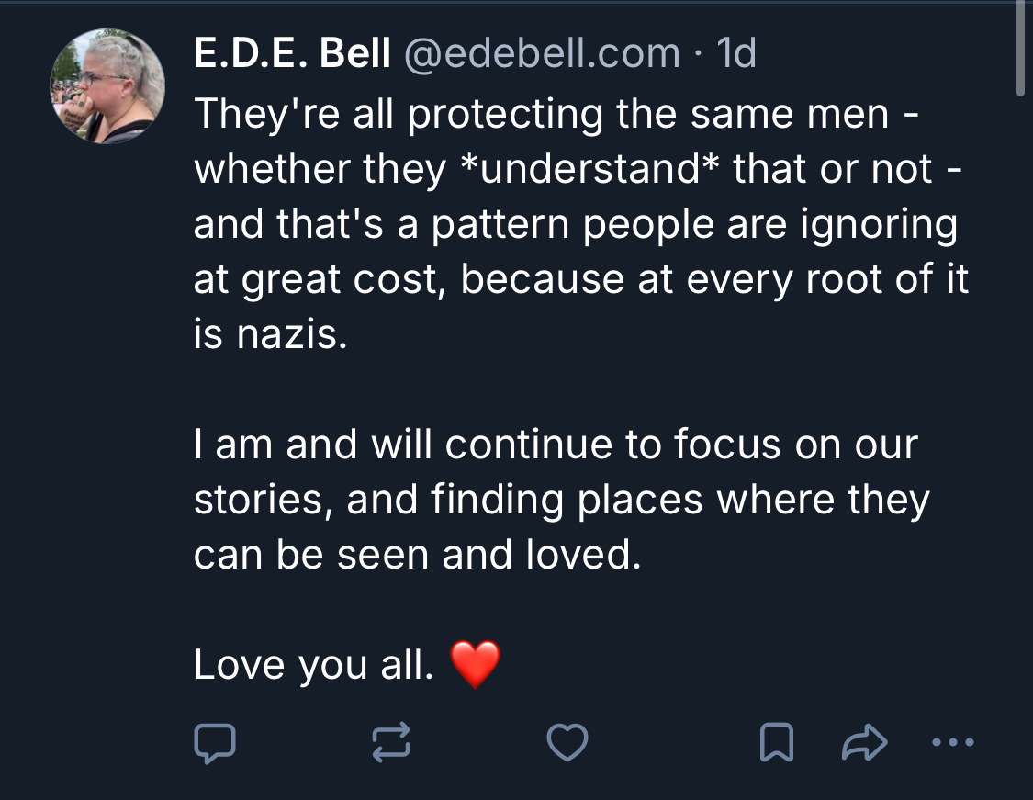This screenshot has width=1033, height=800.
Task: Select the red heart emoji in the post
Action: pyautogui.click(x=475, y=664)
